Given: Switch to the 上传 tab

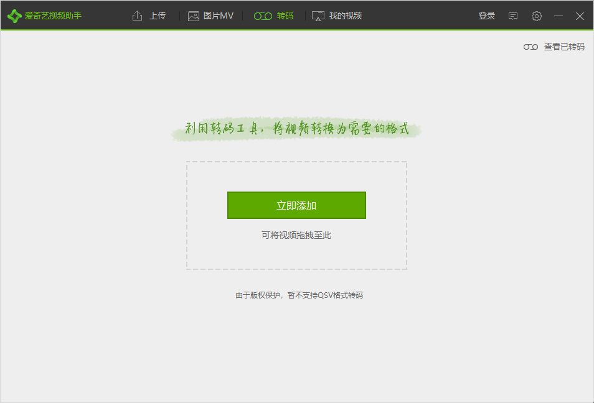Looking at the screenshot, I should click(x=158, y=16).
